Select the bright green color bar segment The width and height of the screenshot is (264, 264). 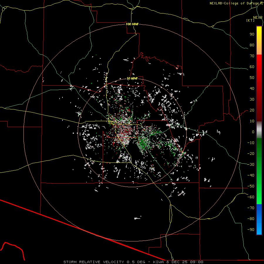coord(259,195)
